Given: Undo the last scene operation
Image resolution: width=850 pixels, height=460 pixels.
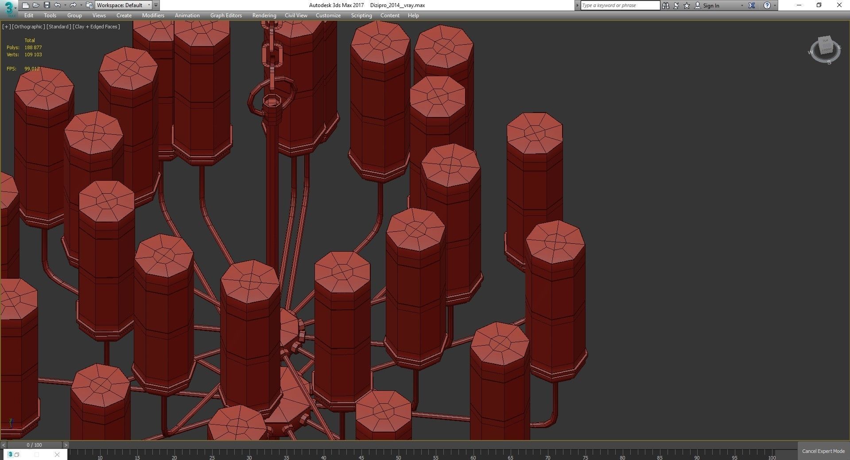Looking at the screenshot, I should coord(57,5).
